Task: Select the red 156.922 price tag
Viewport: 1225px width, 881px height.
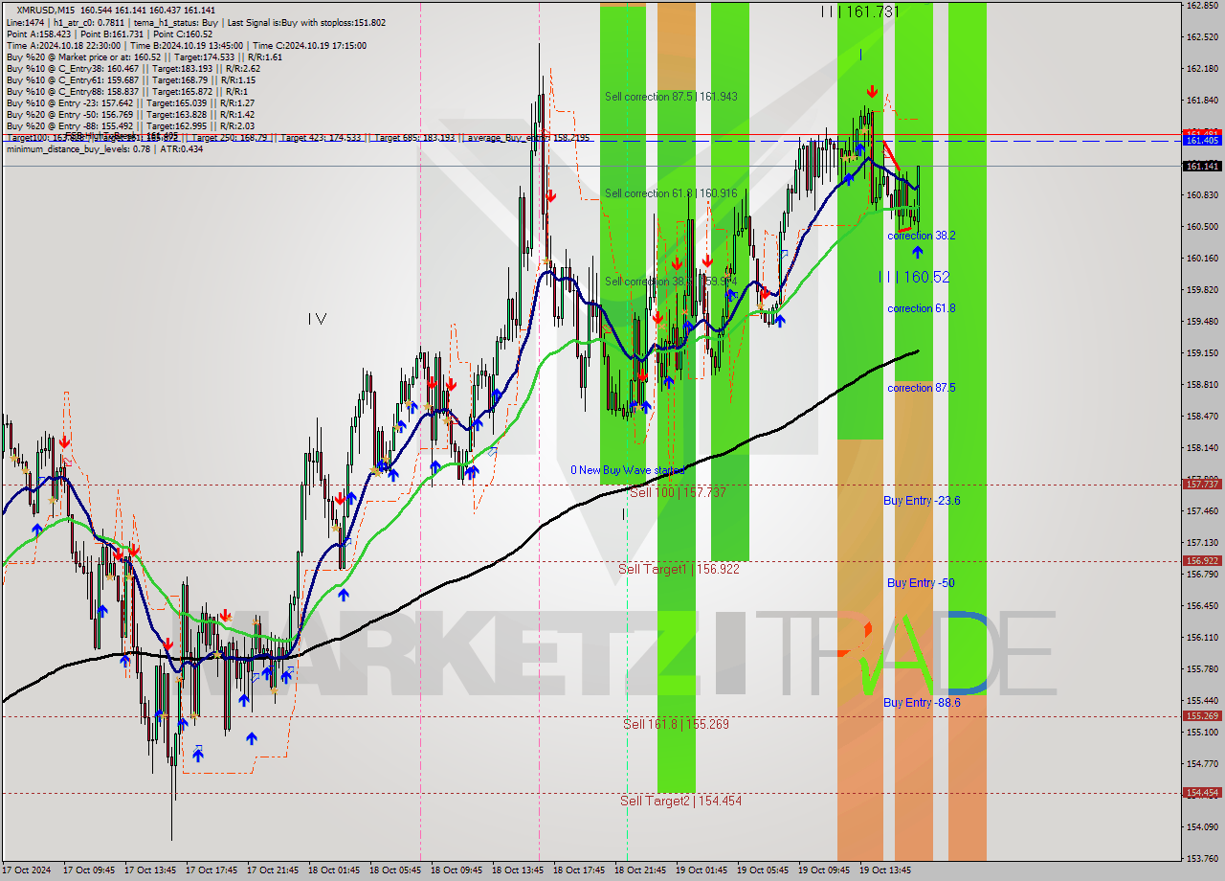Action: point(1202,561)
